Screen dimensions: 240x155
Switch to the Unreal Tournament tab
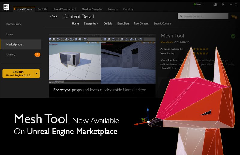pos(64,9)
